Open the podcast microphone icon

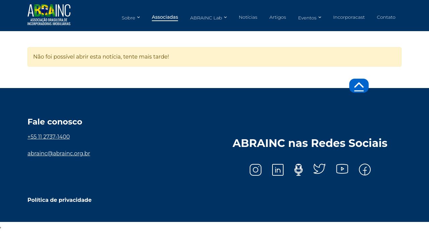tap(298, 170)
